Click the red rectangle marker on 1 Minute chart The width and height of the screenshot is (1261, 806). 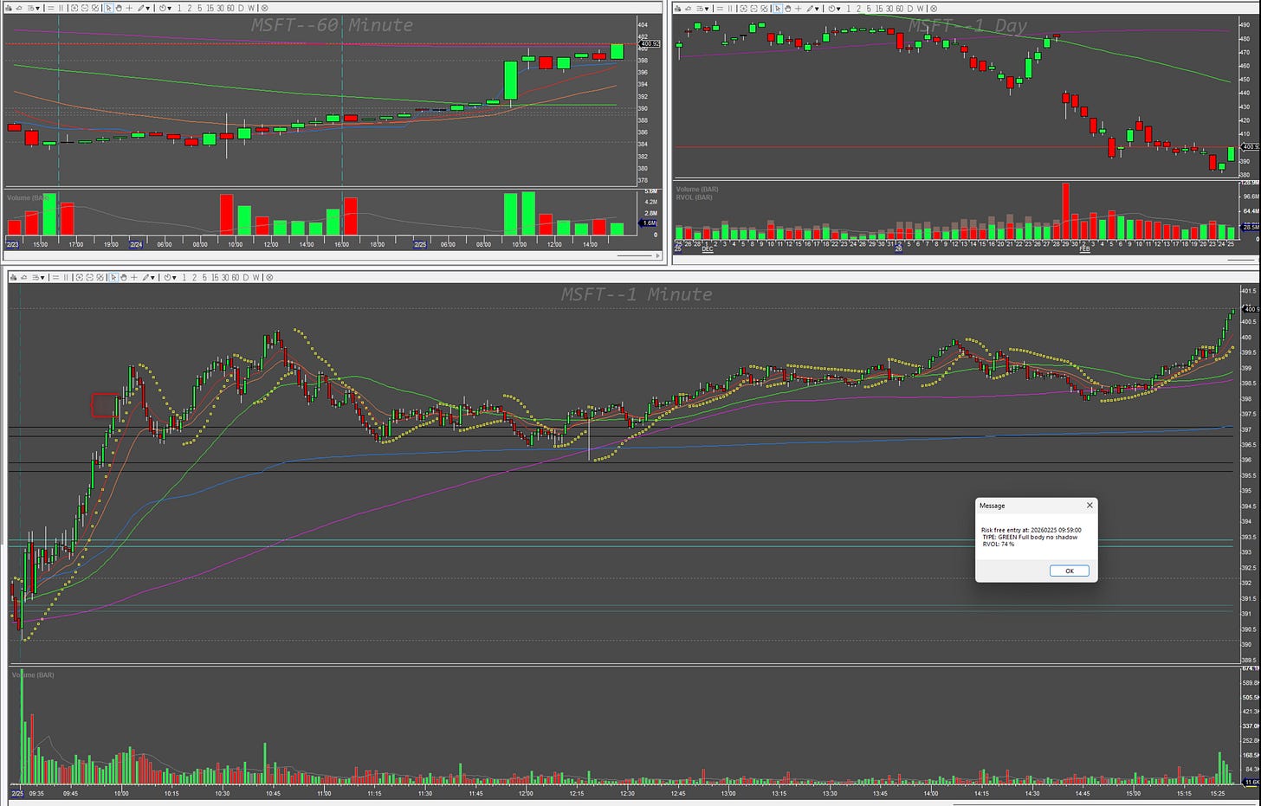tap(105, 405)
